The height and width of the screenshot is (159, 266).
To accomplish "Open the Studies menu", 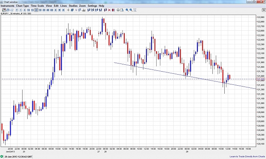I will (73, 6).
